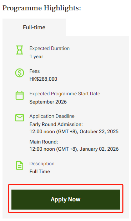Click the Programme Highlights heading
This screenshot has height=221, width=131.
click(x=42, y=8)
